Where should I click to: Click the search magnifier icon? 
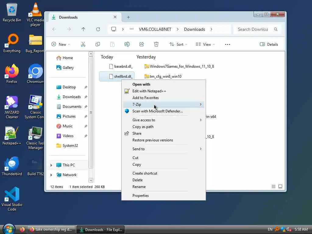(x=276, y=29)
